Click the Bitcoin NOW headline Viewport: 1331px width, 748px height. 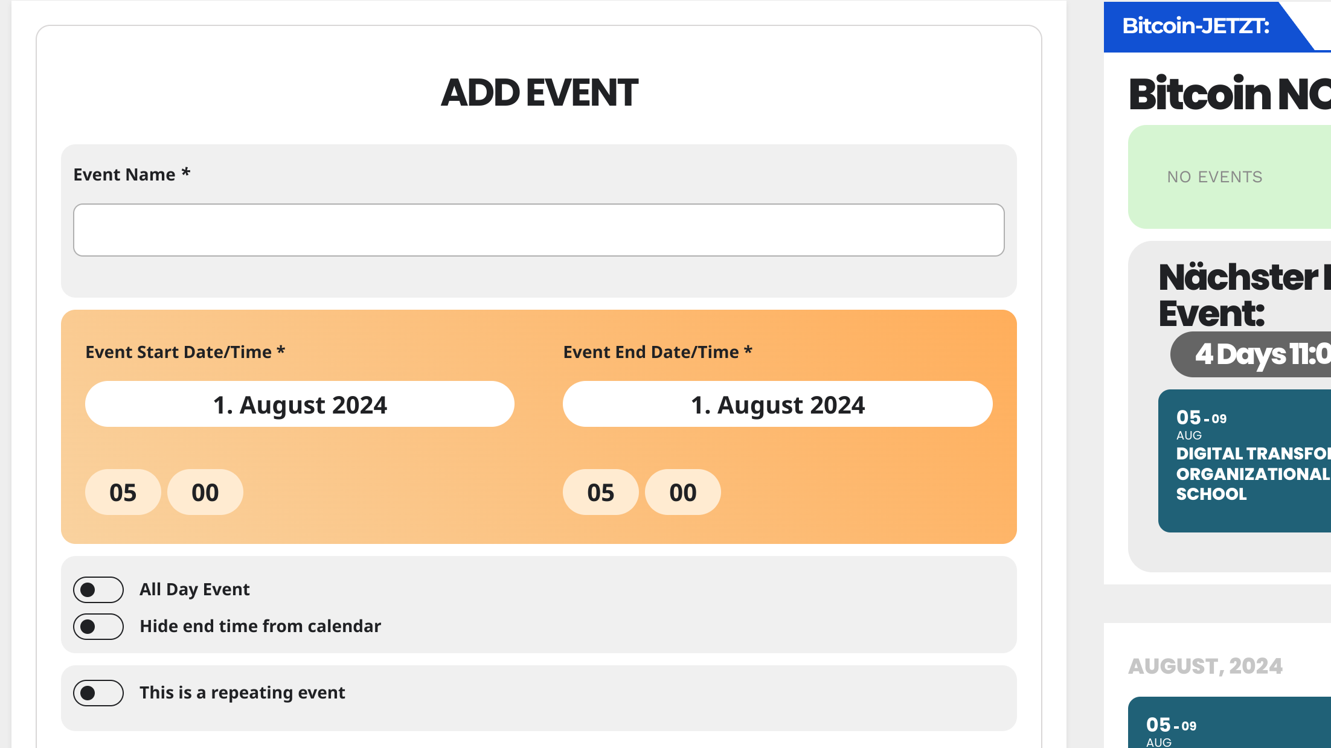pyautogui.click(x=1230, y=94)
